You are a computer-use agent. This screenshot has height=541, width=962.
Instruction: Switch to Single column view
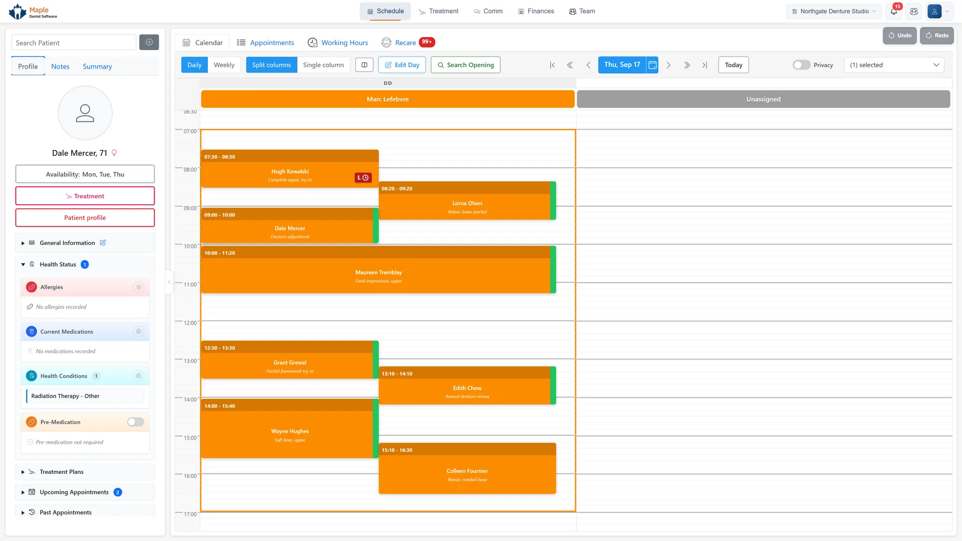pos(323,65)
